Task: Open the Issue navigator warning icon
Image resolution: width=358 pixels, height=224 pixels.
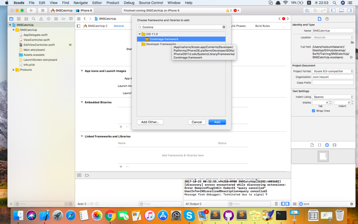Action: click(41, 19)
